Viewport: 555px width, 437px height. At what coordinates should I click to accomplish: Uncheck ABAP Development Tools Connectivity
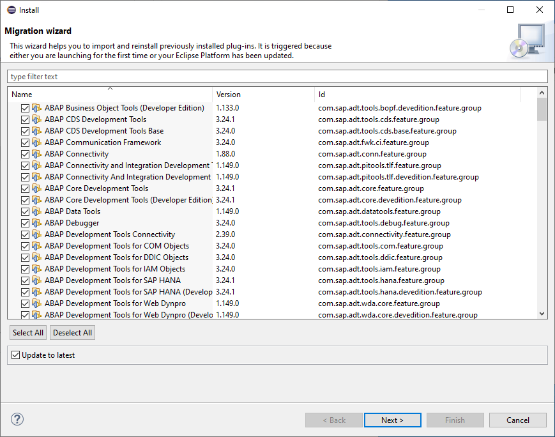(25, 234)
